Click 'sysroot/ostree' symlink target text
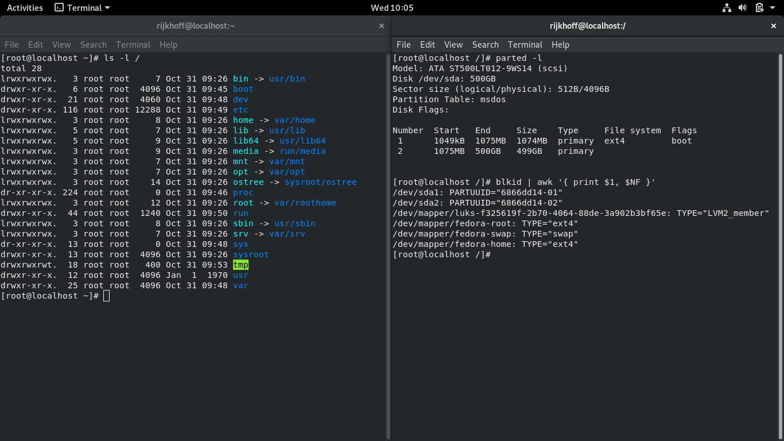The height and width of the screenshot is (441, 784). 321,182
